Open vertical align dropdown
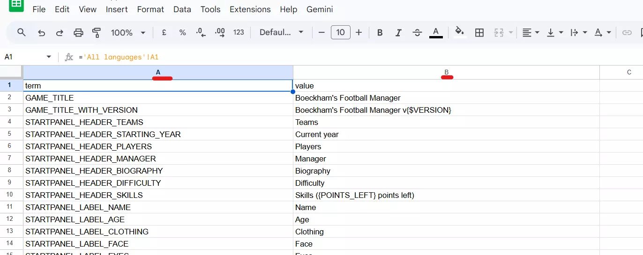The height and width of the screenshot is (255, 643). [x=555, y=32]
